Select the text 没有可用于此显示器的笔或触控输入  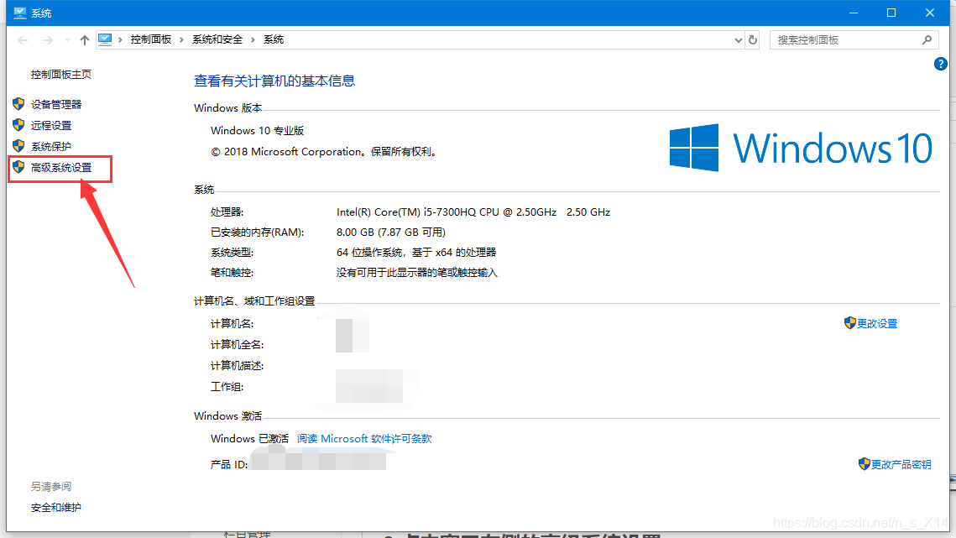pos(416,273)
